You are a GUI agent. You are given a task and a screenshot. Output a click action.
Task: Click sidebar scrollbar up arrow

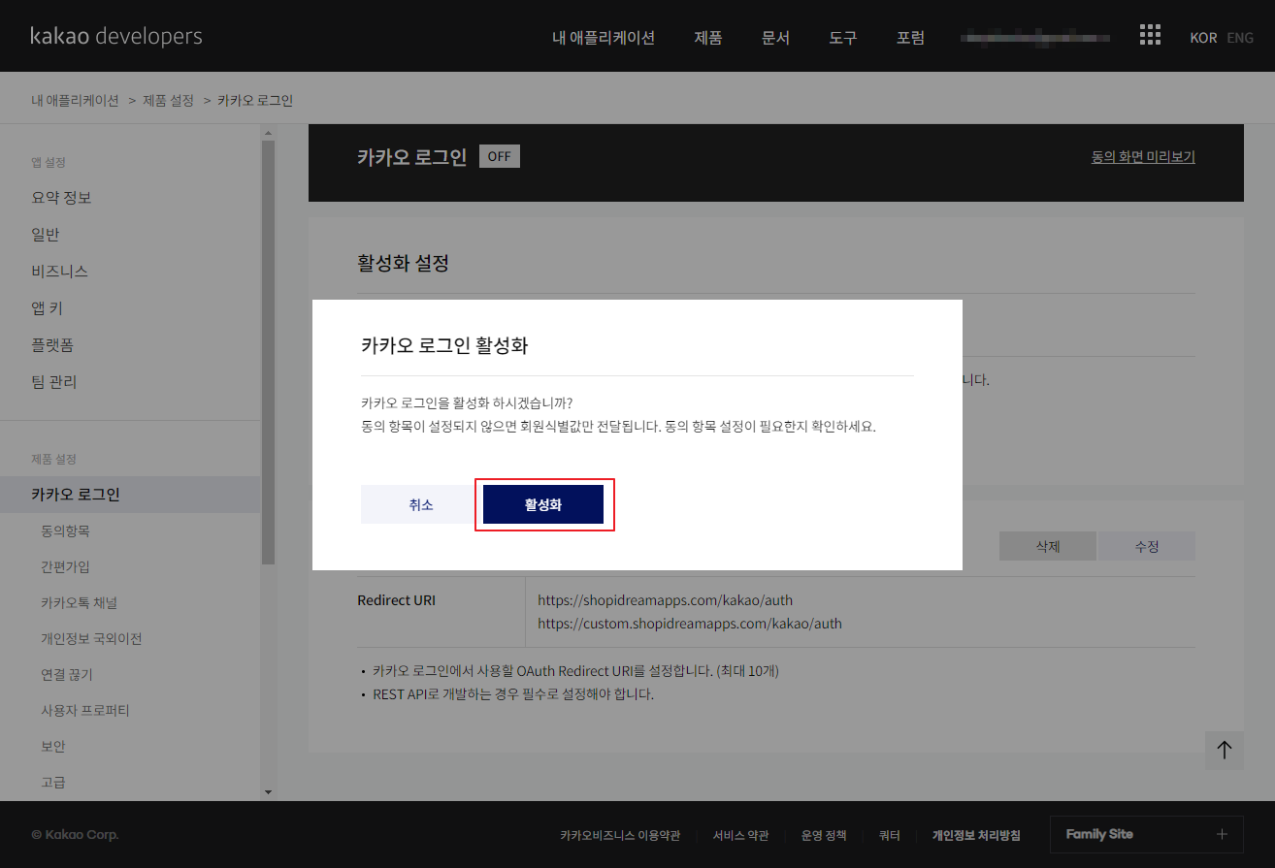(x=269, y=132)
